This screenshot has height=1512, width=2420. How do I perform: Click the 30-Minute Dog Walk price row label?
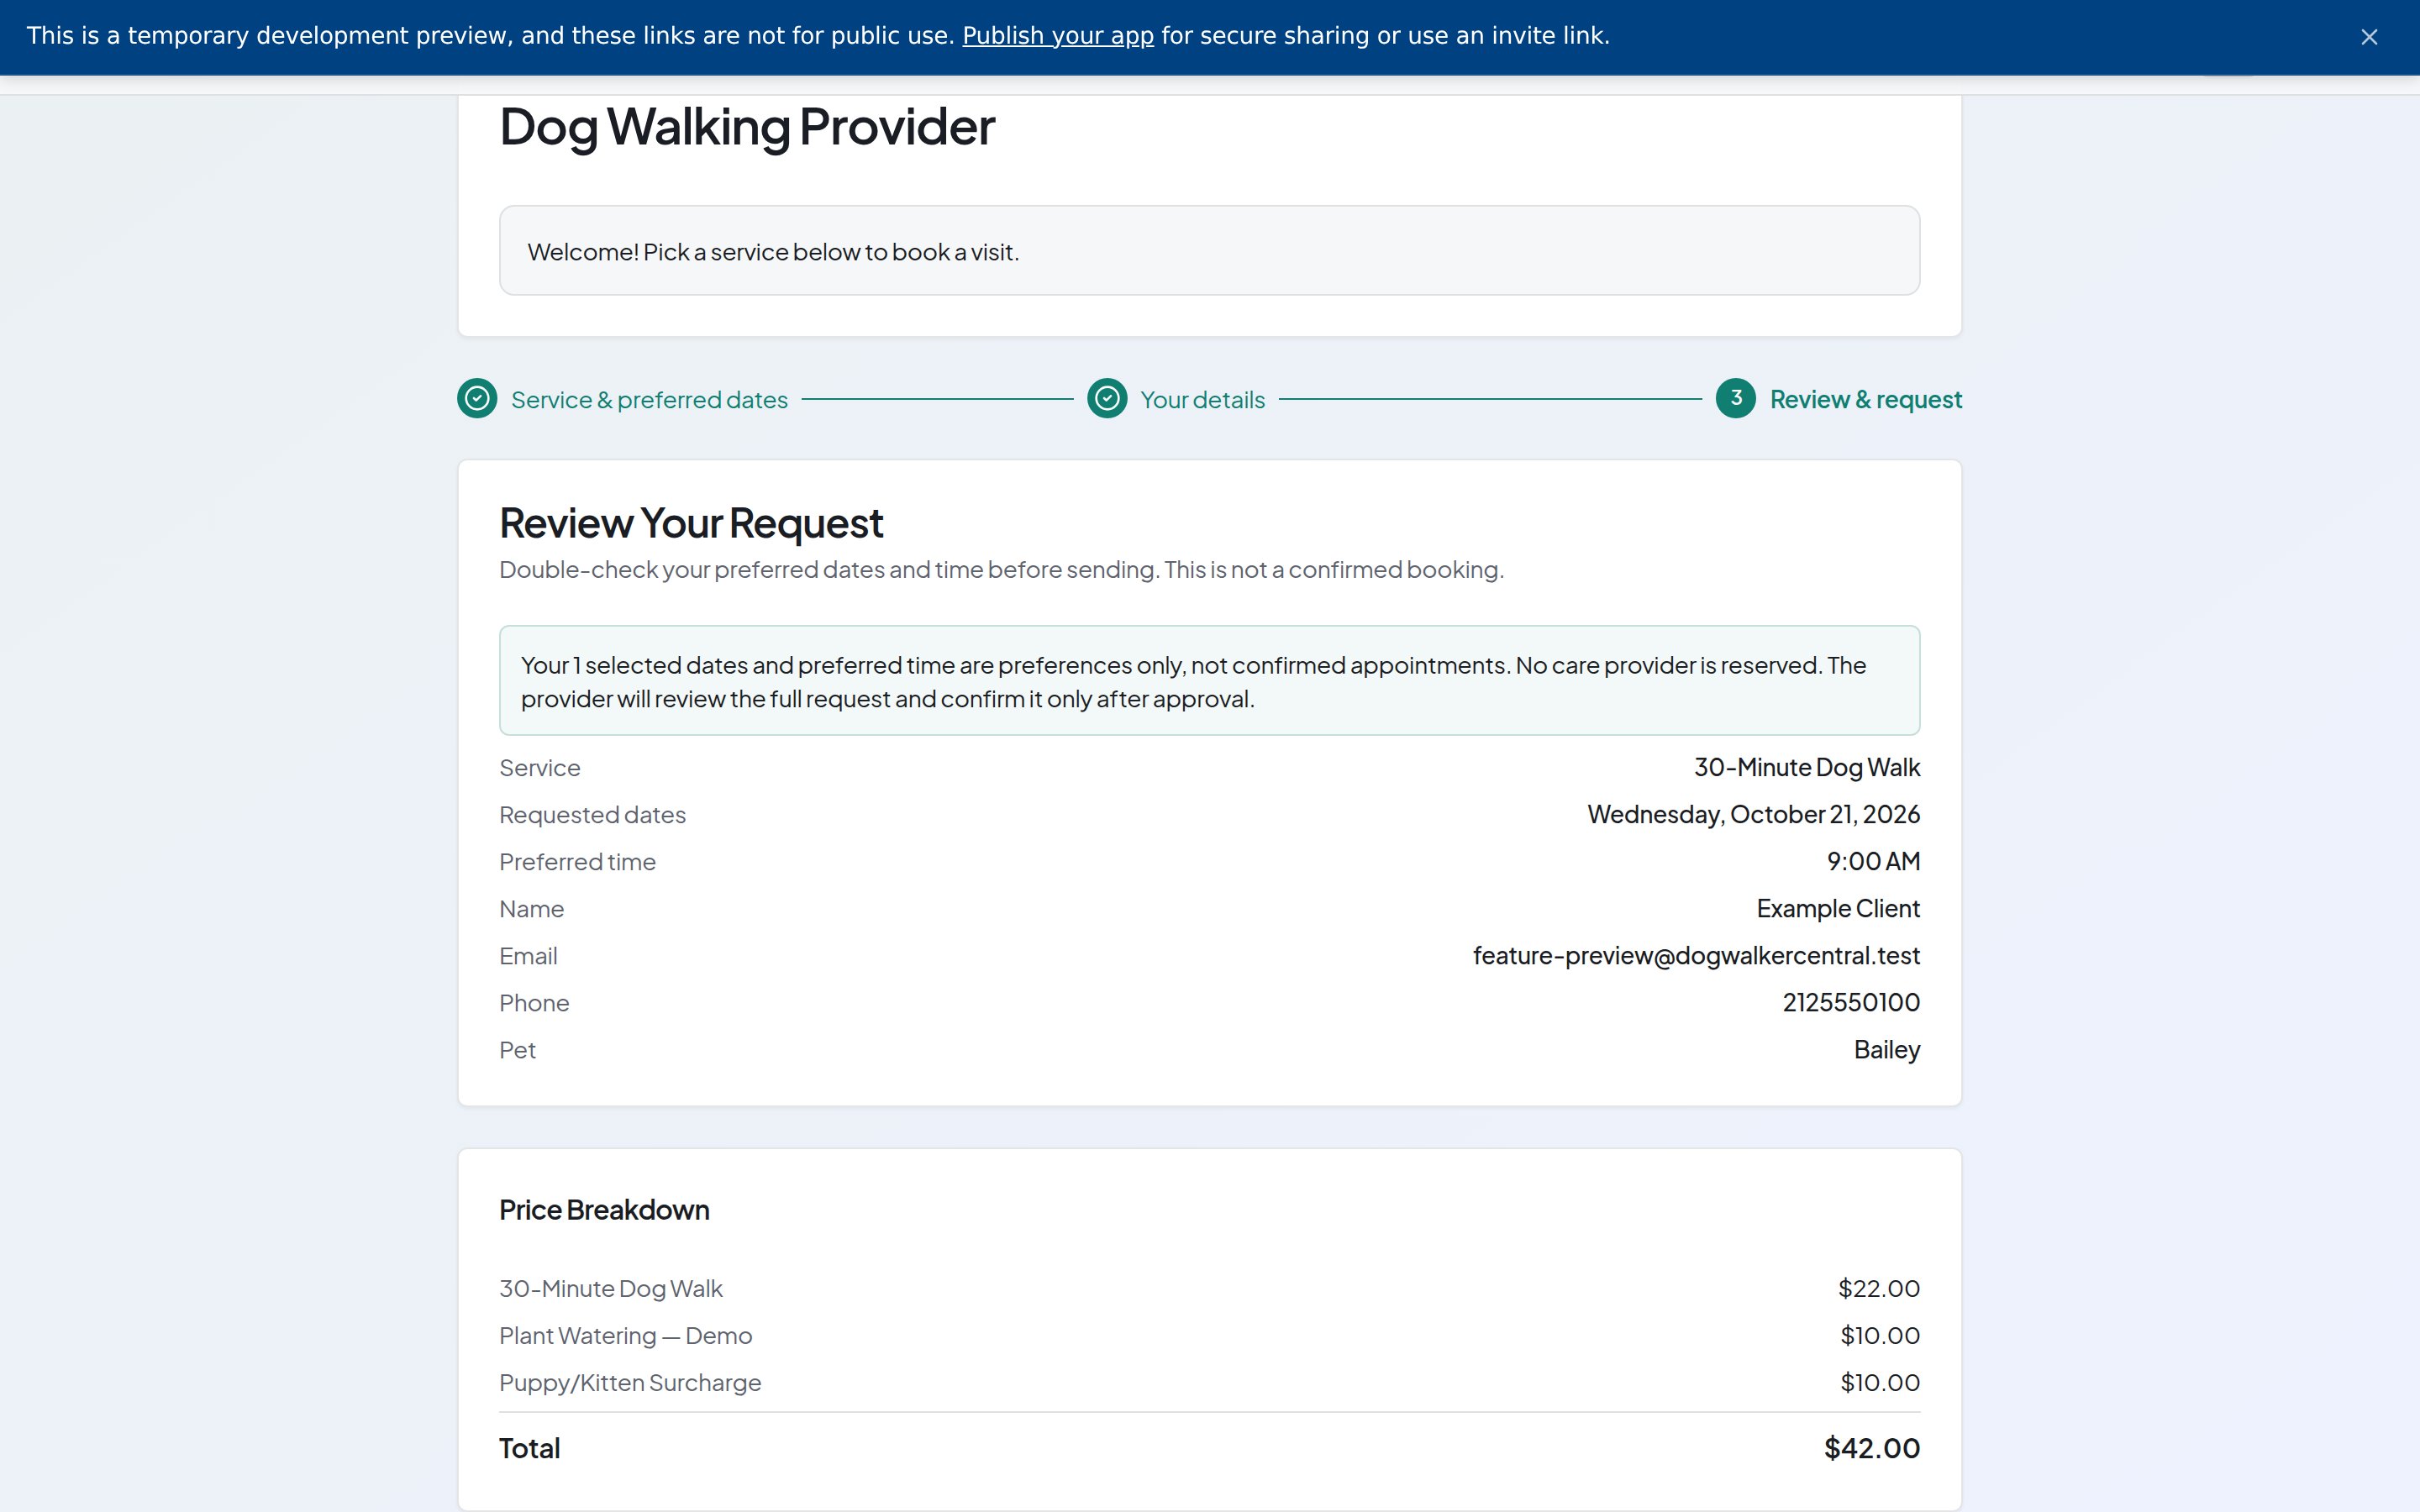(610, 1289)
